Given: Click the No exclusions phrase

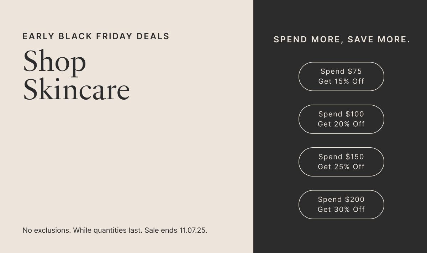Looking at the screenshot, I should (46, 230).
